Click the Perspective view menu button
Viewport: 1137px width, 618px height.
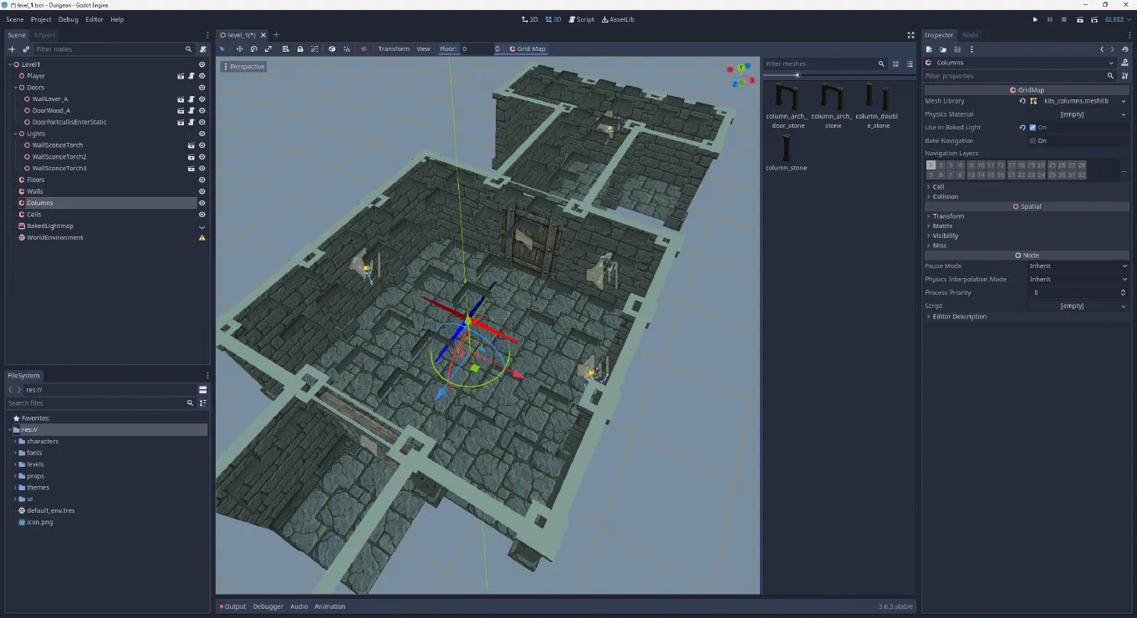pyautogui.click(x=244, y=67)
